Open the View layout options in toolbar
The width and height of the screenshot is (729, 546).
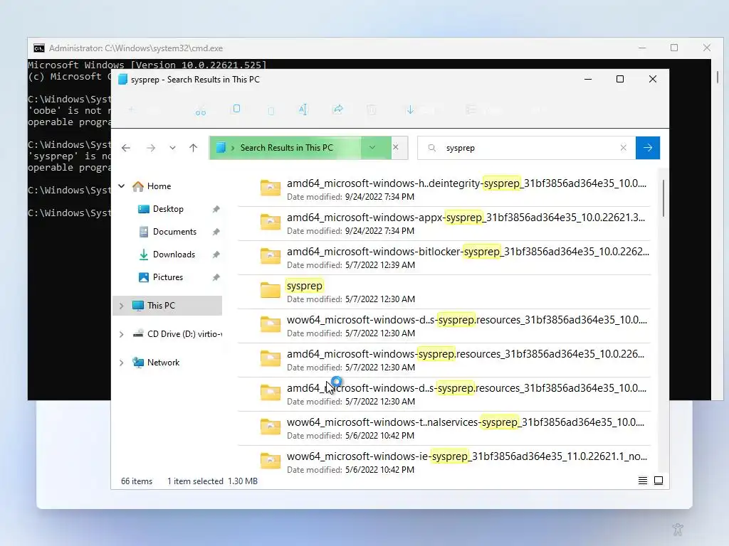click(483, 110)
